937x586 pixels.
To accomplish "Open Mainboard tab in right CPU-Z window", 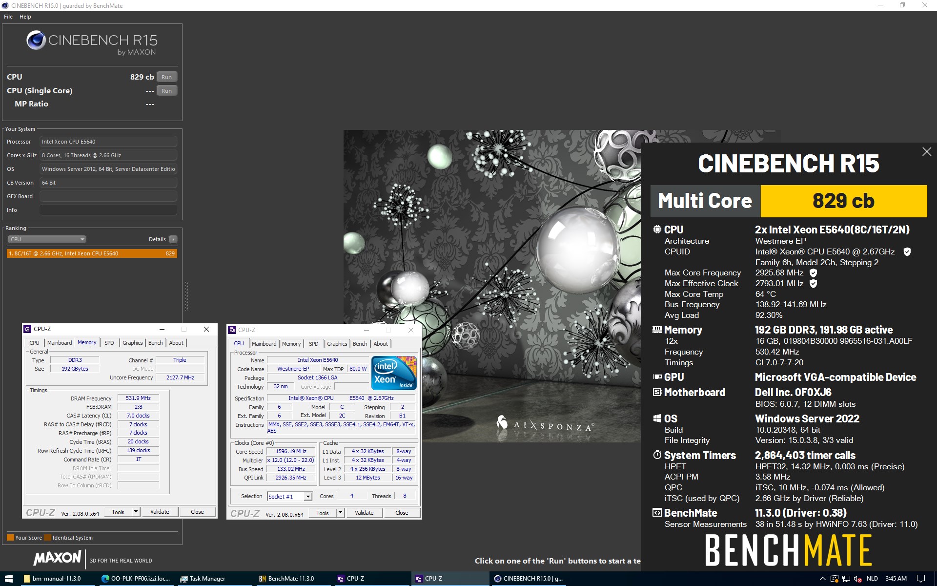I will [264, 344].
